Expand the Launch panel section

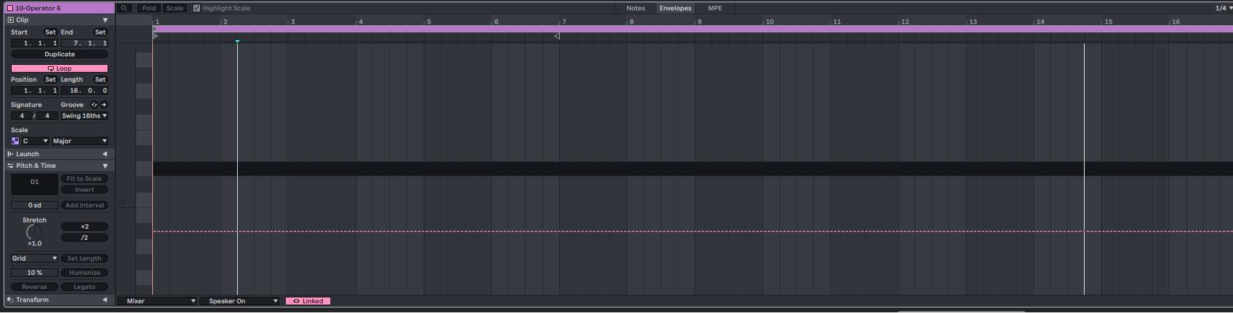(105, 154)
